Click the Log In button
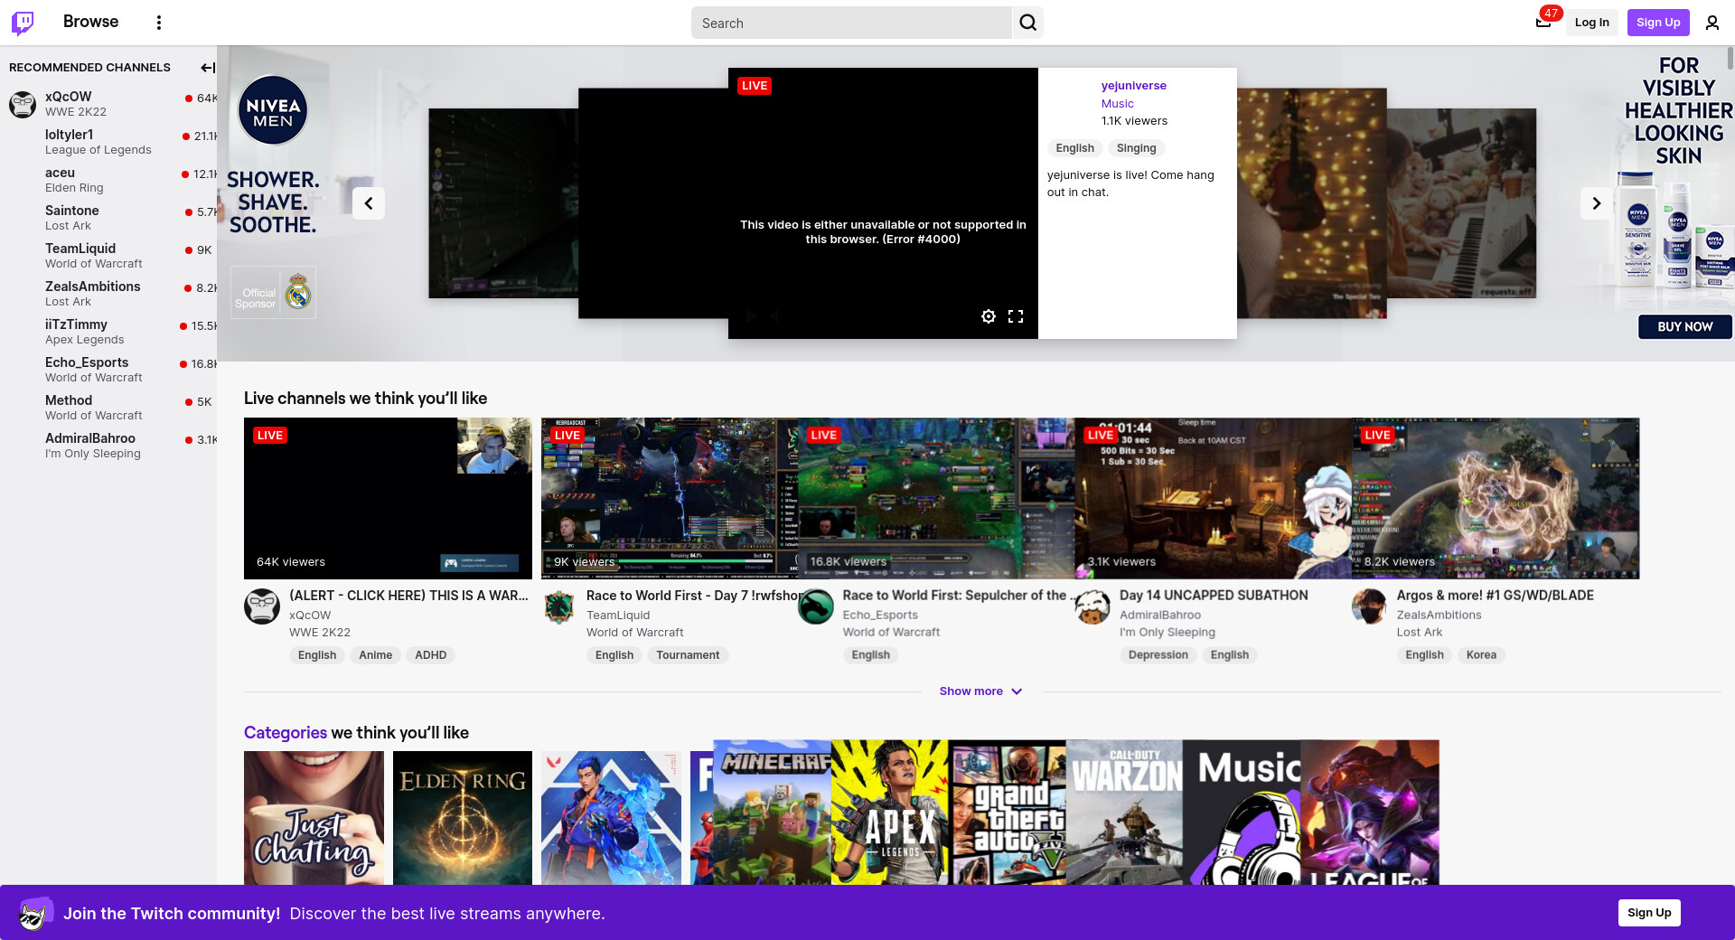Viewport: 1735px width, 940px height. click(1591, 23)
